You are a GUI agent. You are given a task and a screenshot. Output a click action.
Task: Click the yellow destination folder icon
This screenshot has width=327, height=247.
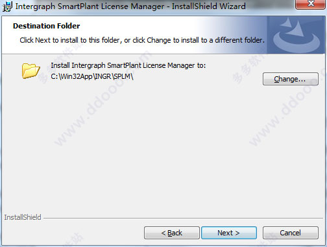[31, 70]
